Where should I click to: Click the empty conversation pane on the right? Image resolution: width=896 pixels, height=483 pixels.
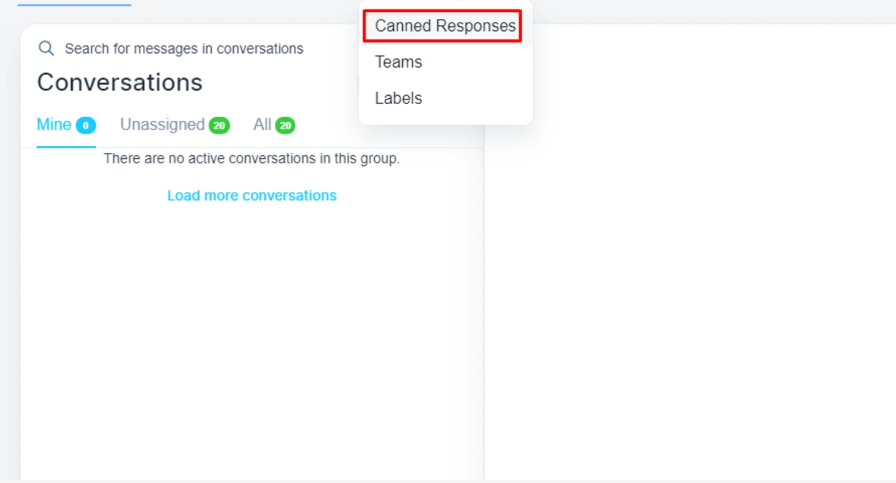[x=690, y=250]
